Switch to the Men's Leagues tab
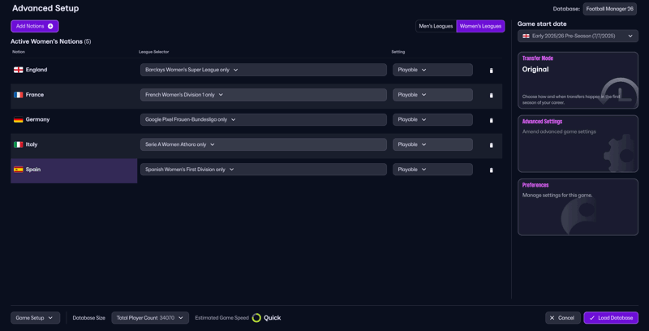649x331 pixels. click(x=436, y=26)
